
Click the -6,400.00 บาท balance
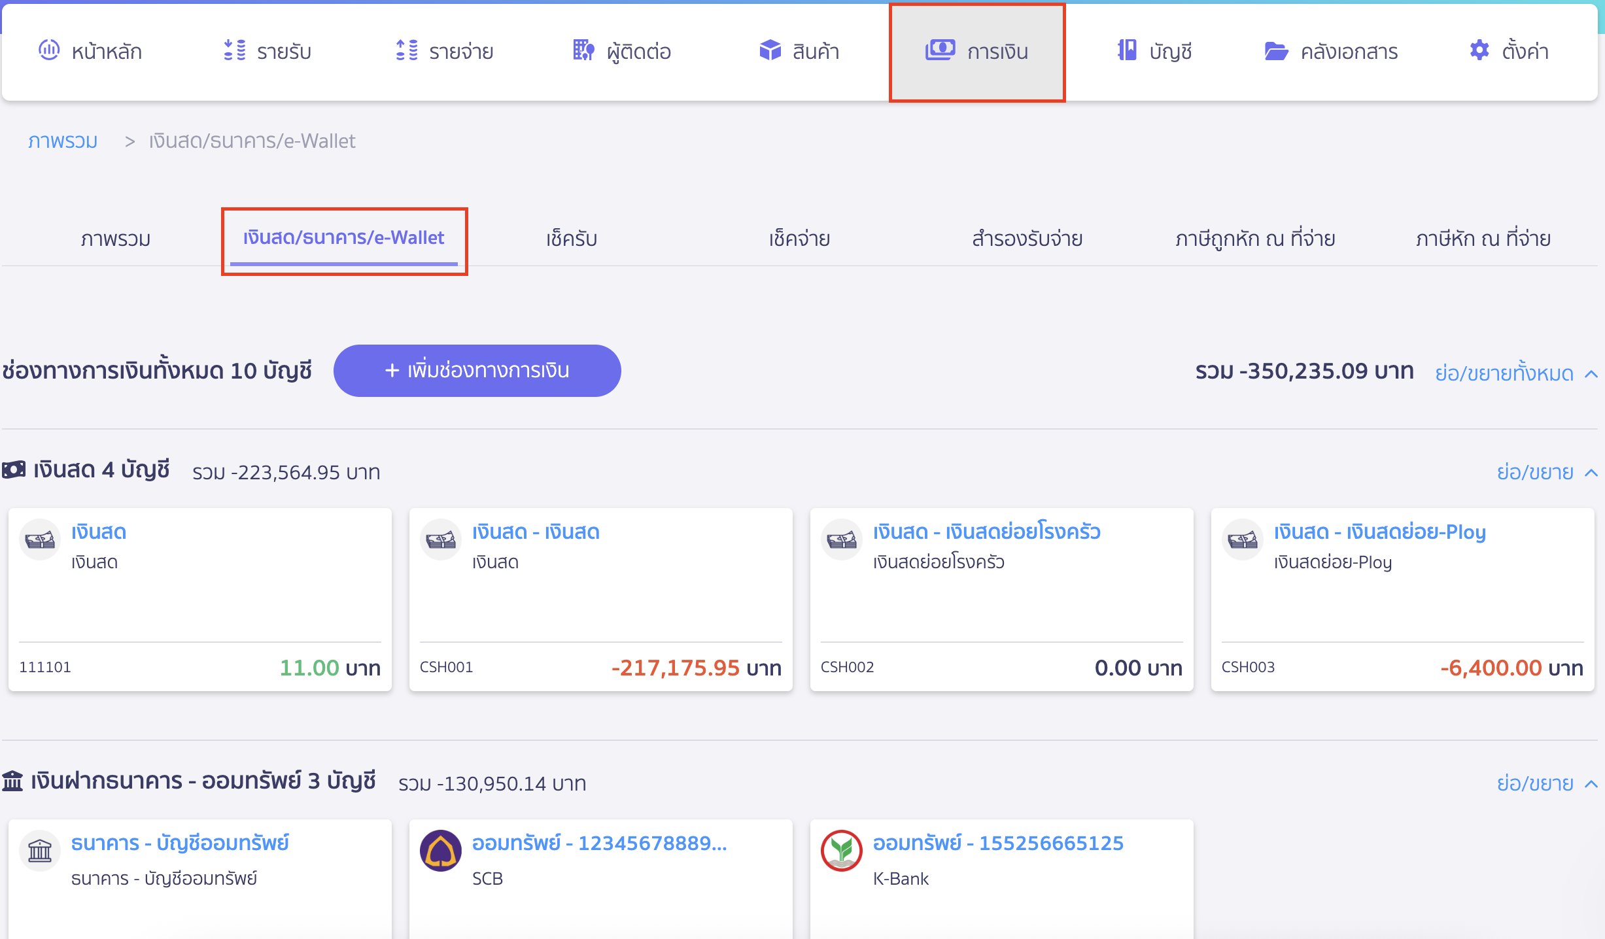coord(1511,668)
